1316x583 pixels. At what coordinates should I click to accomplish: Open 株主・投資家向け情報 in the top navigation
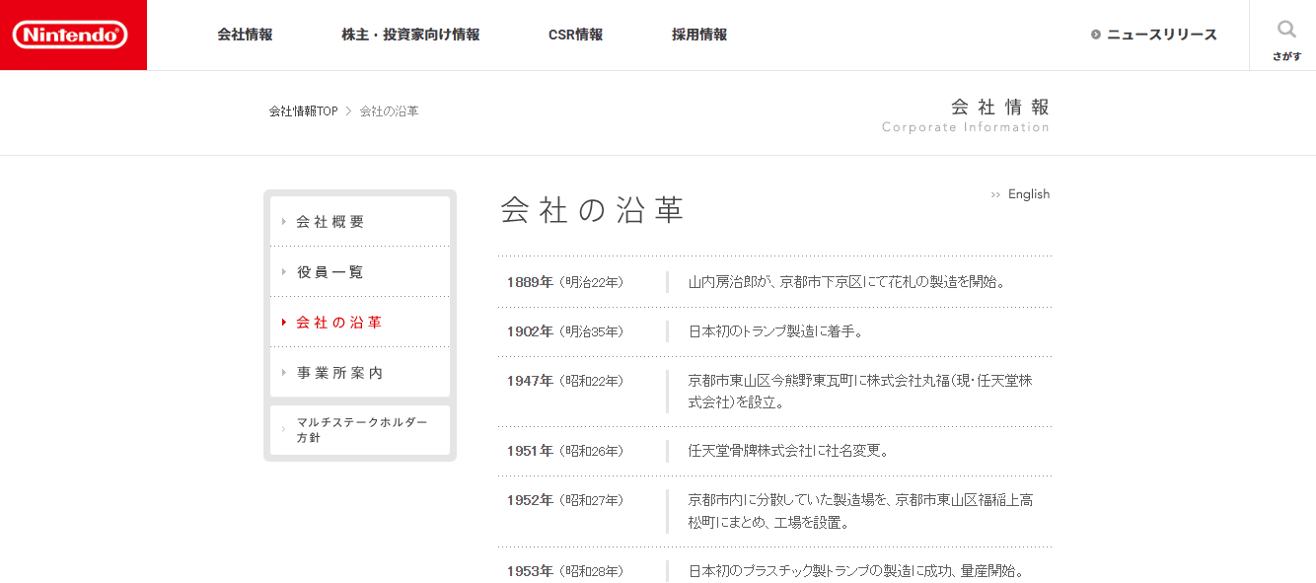(410, 35)
